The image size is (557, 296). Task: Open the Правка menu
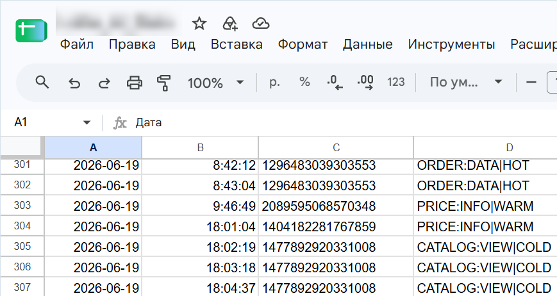click(132, 45)
